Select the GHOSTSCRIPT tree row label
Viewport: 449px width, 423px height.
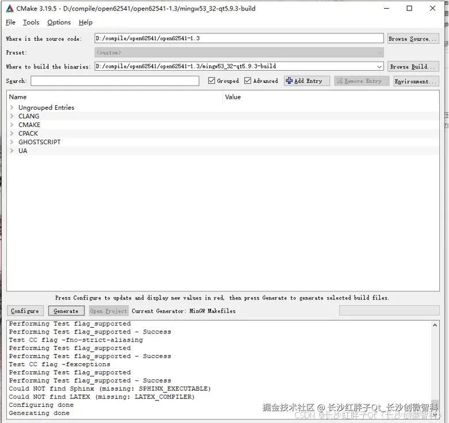click(40, 142)
